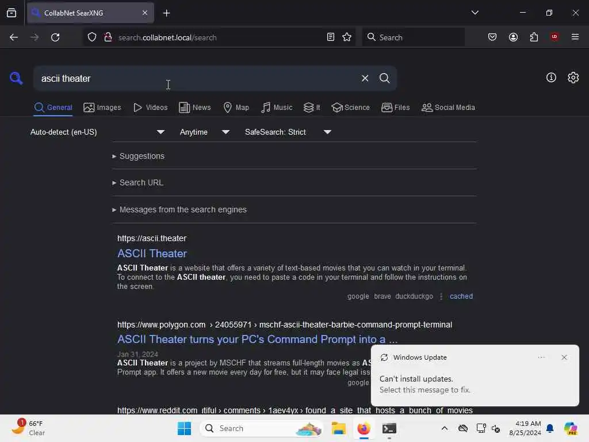The height and width of the screenshot is (442, 589).
Task: Dismiss the Windows Update notification
Action: pos(564,357)
